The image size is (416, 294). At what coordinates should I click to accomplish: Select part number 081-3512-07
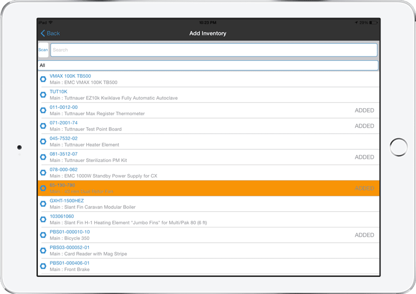pyautogui.click(x=64, y=154)
